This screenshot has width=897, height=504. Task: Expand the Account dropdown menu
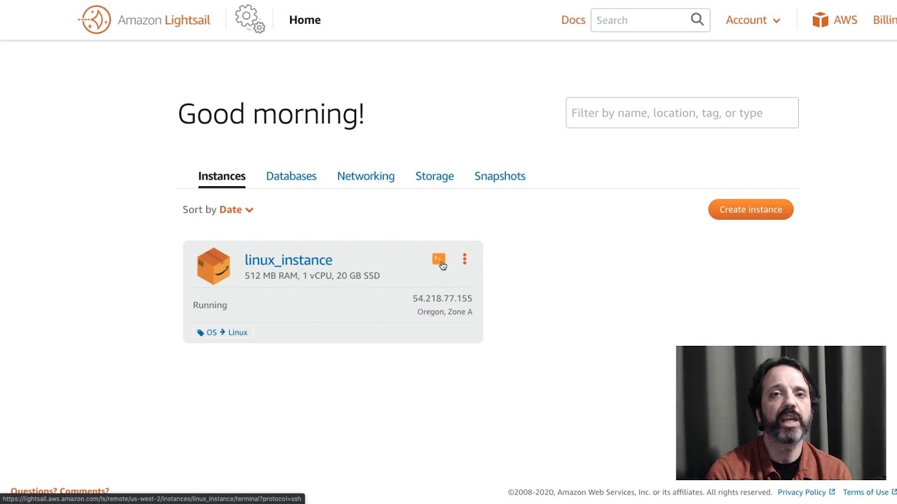[753, 20]
